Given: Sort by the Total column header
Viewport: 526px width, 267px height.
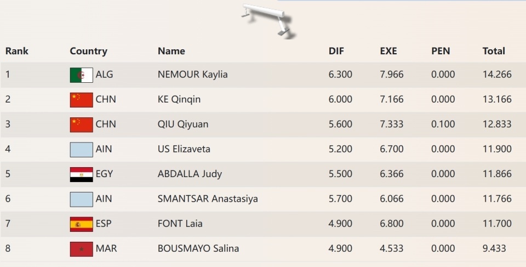Looking at the screenshot, I should (x=494, y=51).
